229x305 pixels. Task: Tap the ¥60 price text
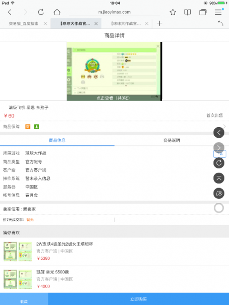[x=9, y=116]
